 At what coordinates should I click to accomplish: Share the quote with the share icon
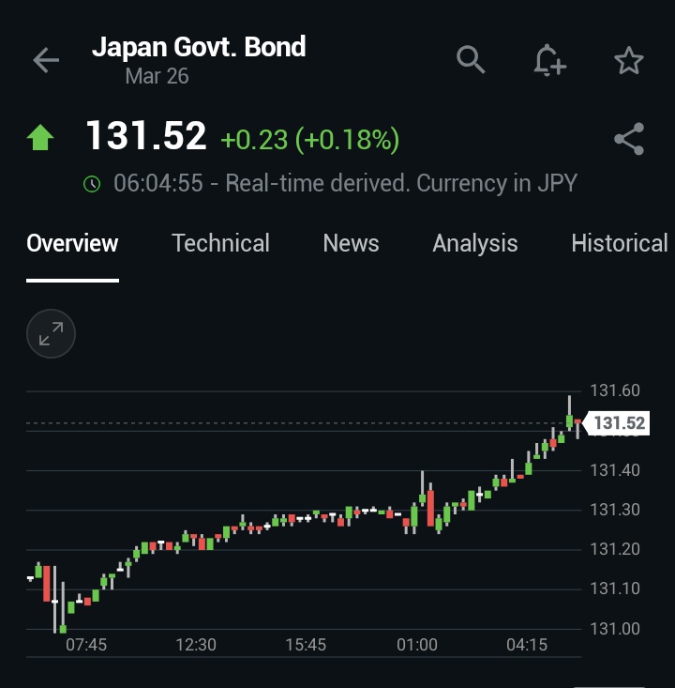pyautogui.click(x=629, y=139)
